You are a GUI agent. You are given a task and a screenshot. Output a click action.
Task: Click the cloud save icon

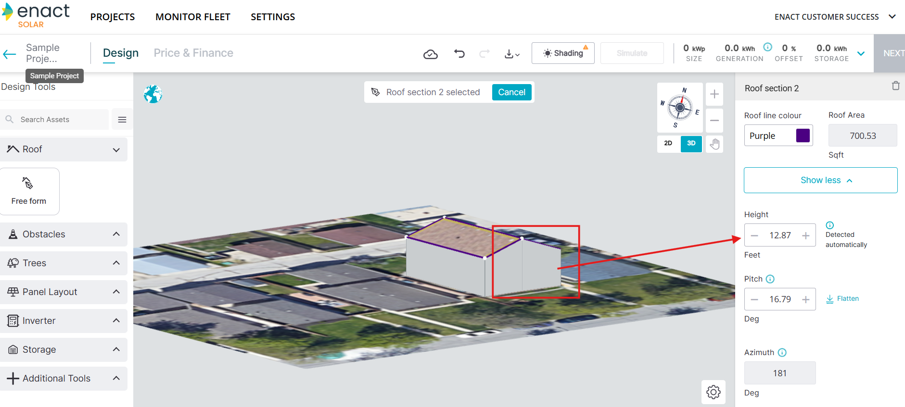(430, 54)
